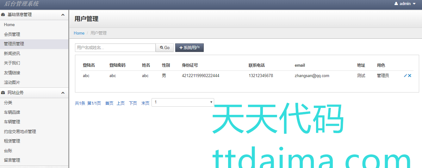Open the page number dropdown
The width and height of the screenshot is (422, 168).
click(x=183, y=102)
